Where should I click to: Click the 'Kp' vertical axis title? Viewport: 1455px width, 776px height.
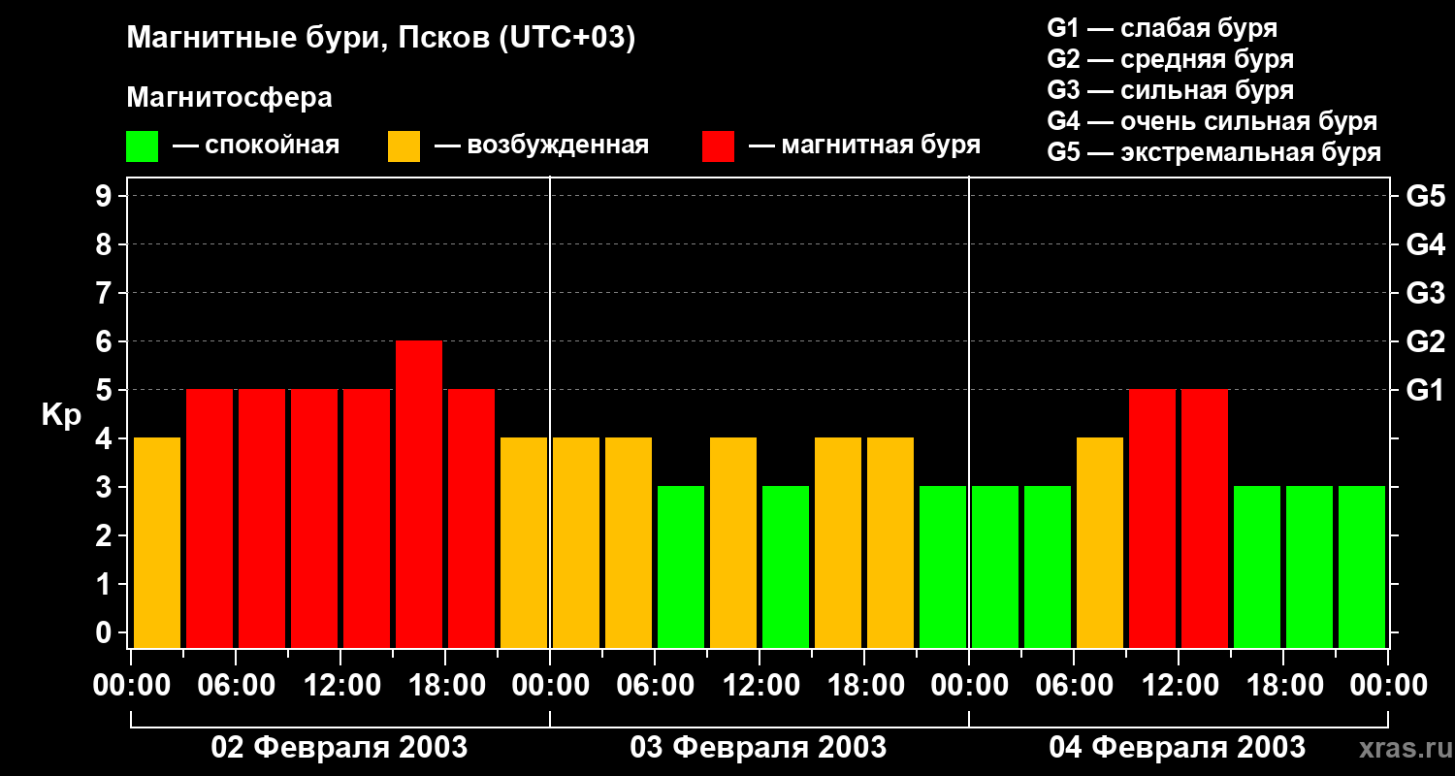click(61, 415)
